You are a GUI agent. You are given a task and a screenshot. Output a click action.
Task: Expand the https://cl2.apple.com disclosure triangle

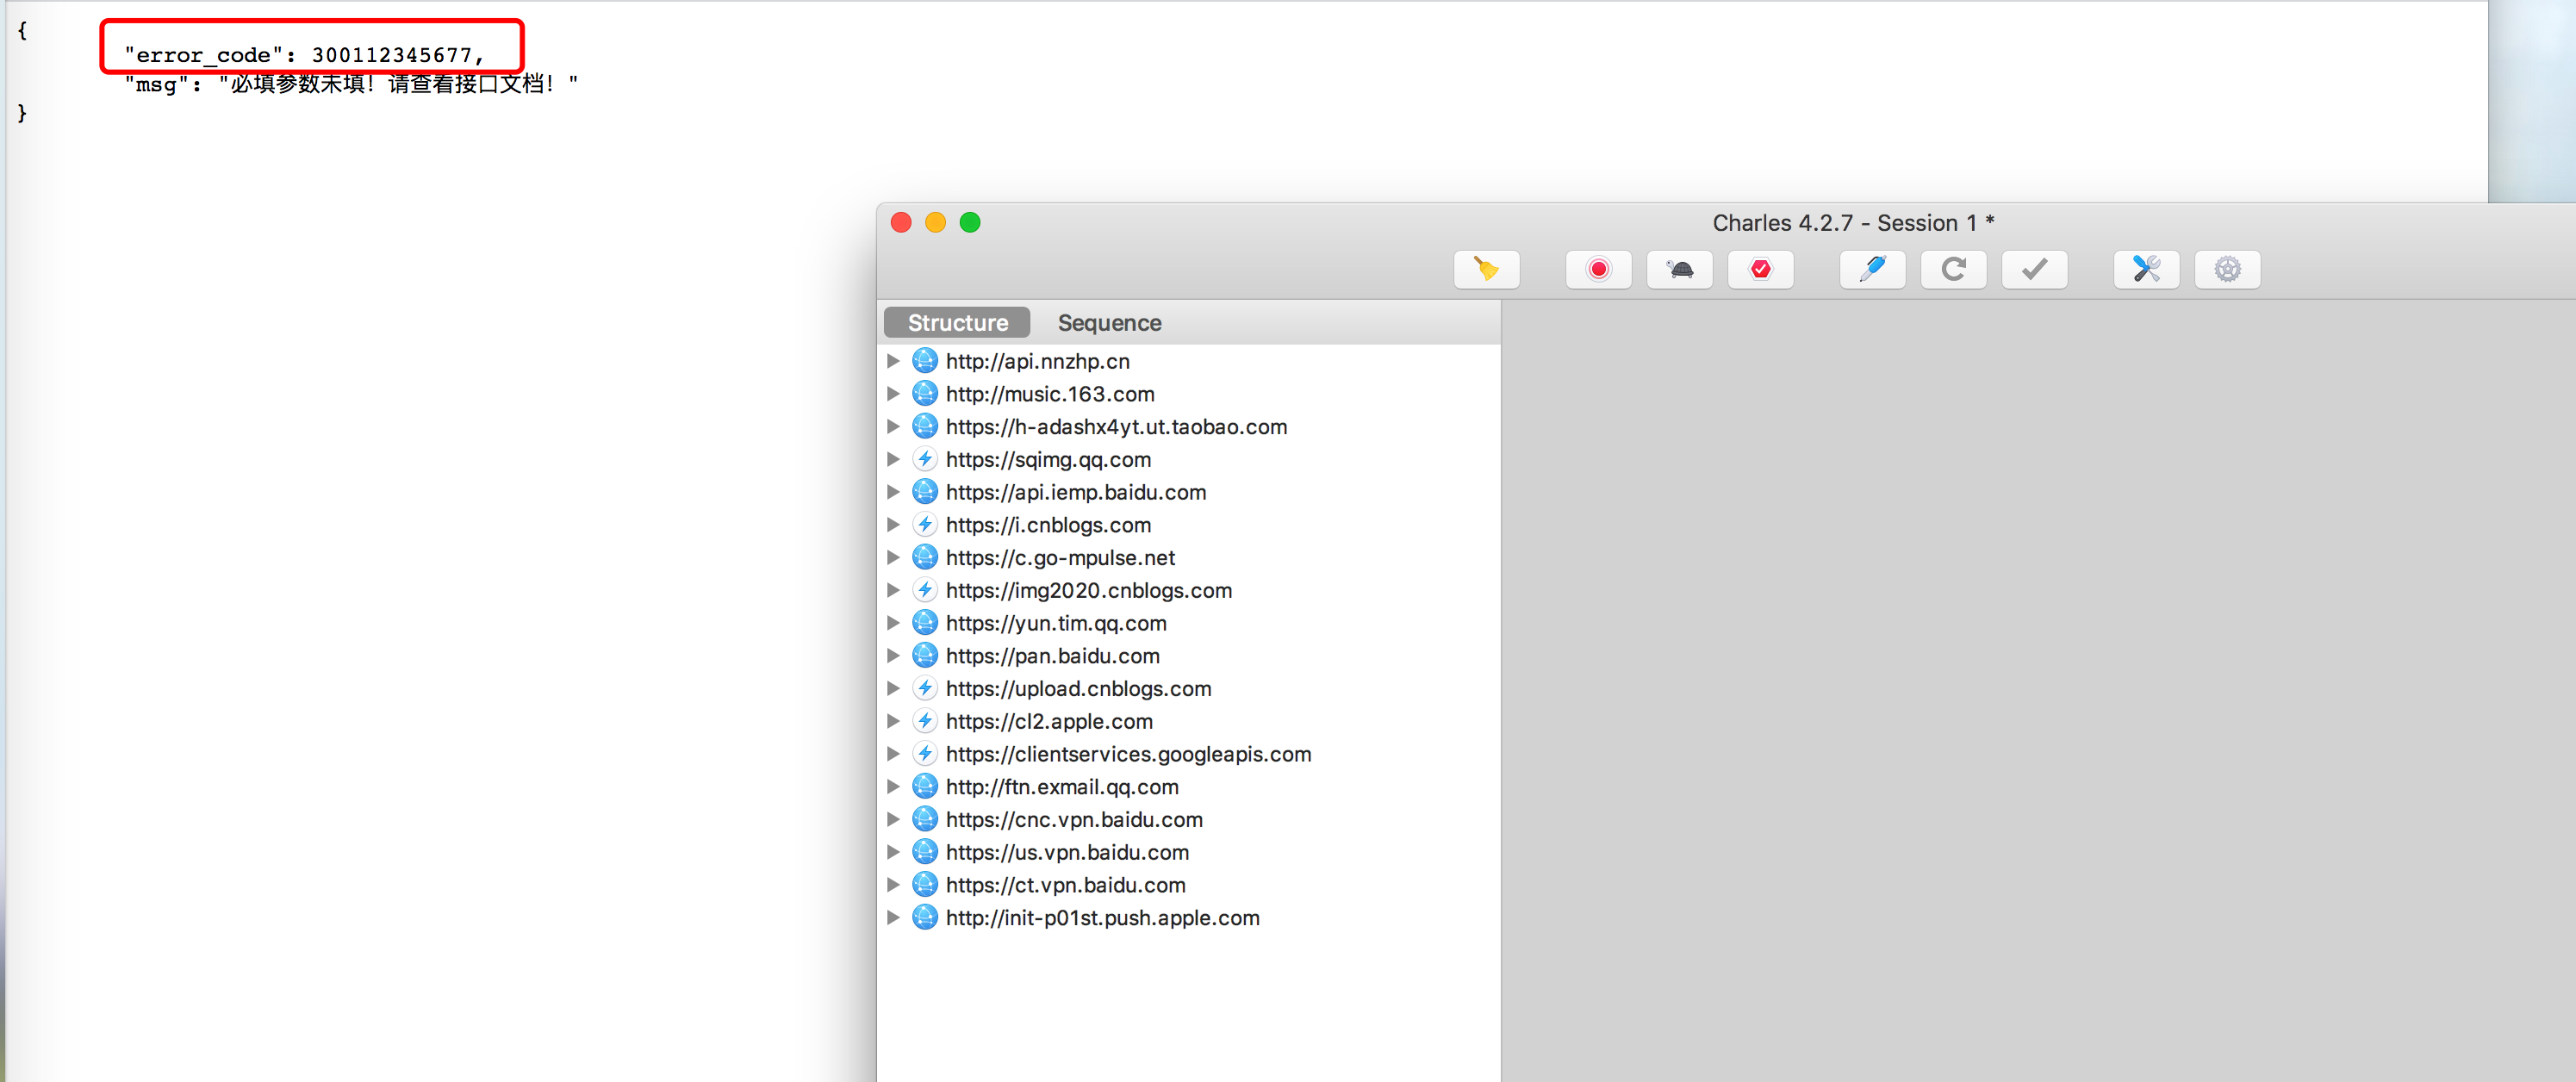893,721
